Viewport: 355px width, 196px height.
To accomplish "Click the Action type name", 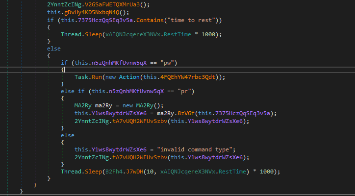I will click(129, 77).
